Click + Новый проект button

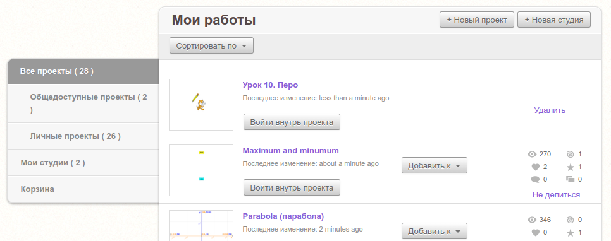tap(477, 20)
